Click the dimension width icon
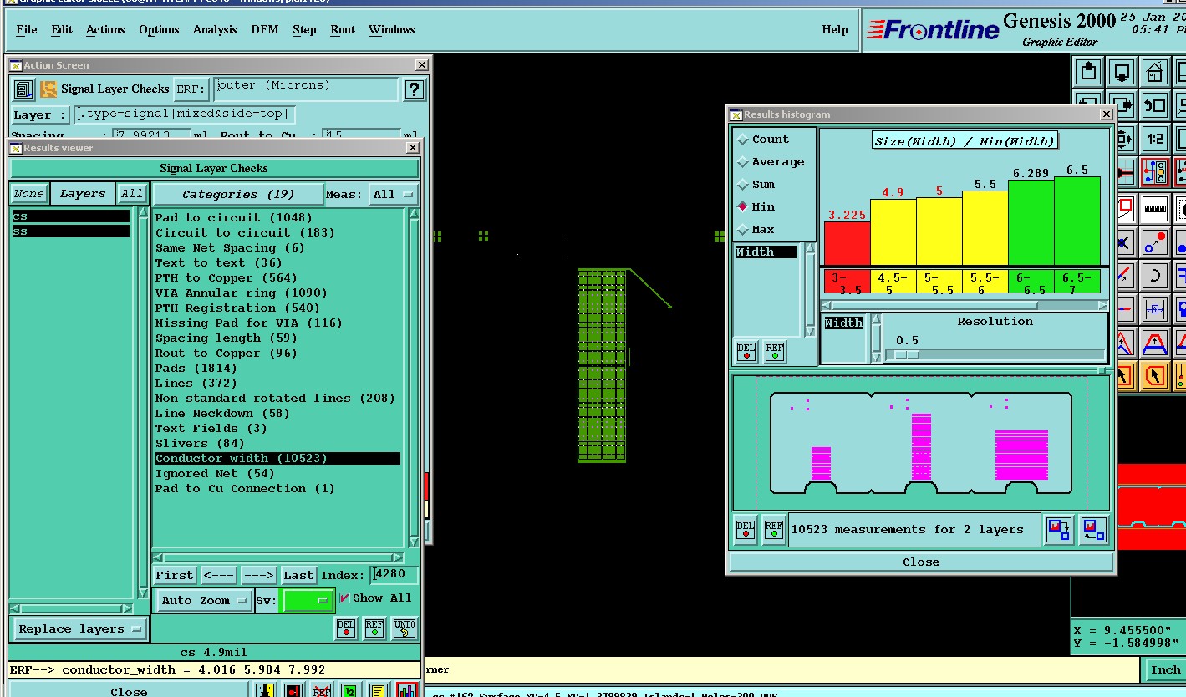The height and width of the screenshot is (697, 1186). [1155, 310]
